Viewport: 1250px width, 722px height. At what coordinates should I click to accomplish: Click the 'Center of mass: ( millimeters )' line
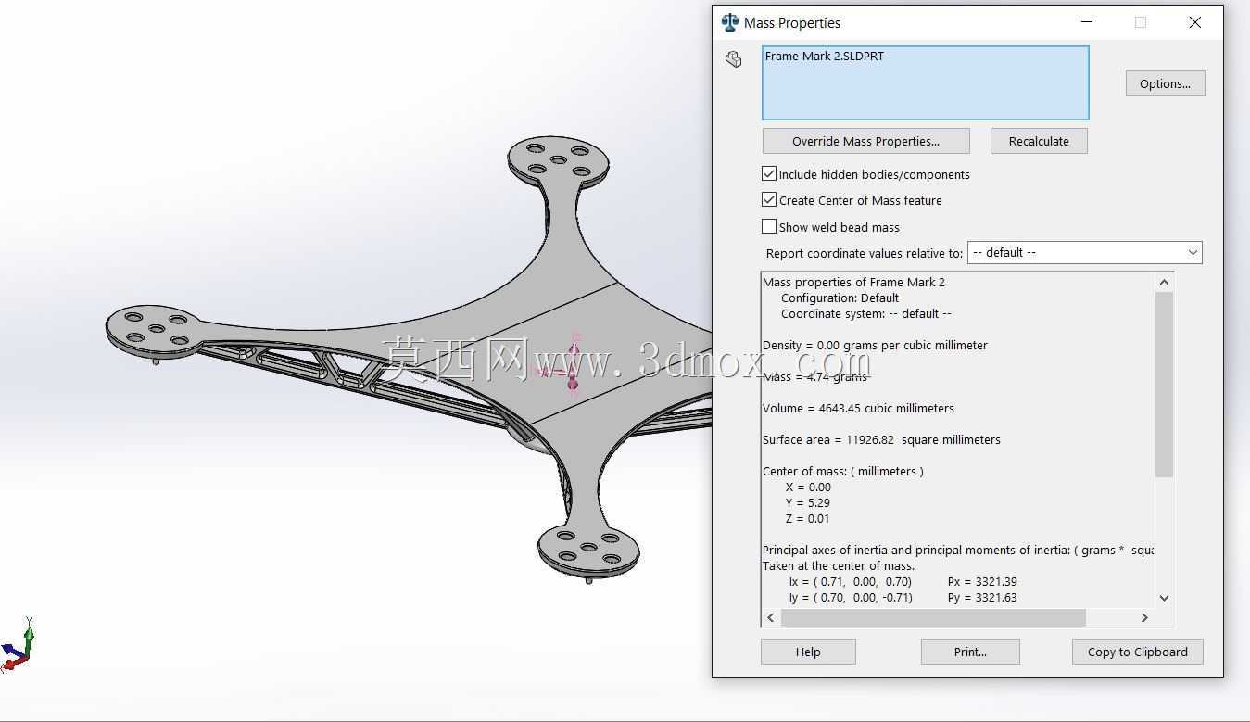[x=843, y=471]
